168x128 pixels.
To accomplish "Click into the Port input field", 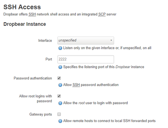I will (86, 59).
